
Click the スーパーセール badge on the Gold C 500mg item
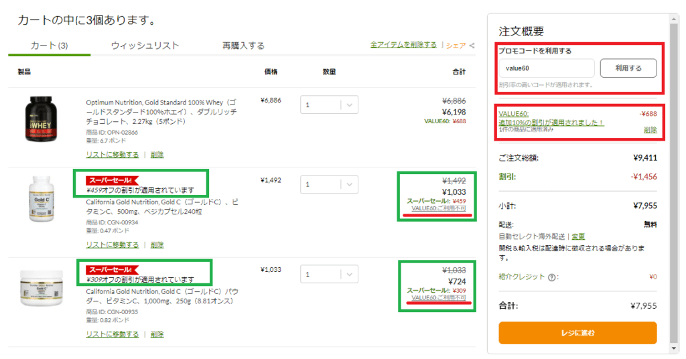coord(112,180)
